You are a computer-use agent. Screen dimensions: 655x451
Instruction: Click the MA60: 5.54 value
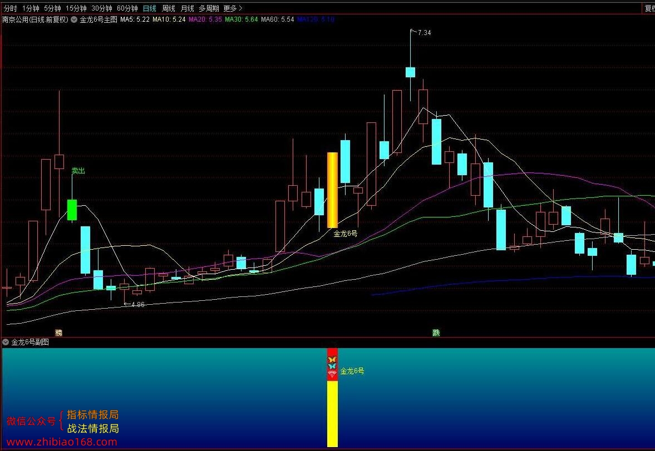tap(277, 19)
